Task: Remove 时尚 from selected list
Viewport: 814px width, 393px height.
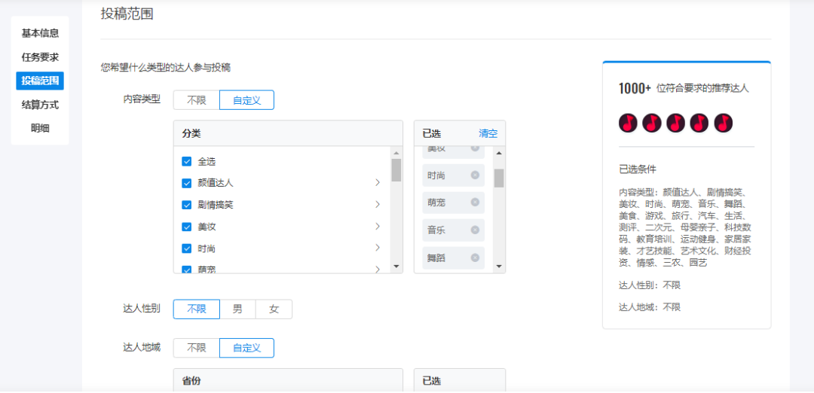Action: (x=475, y=175)
